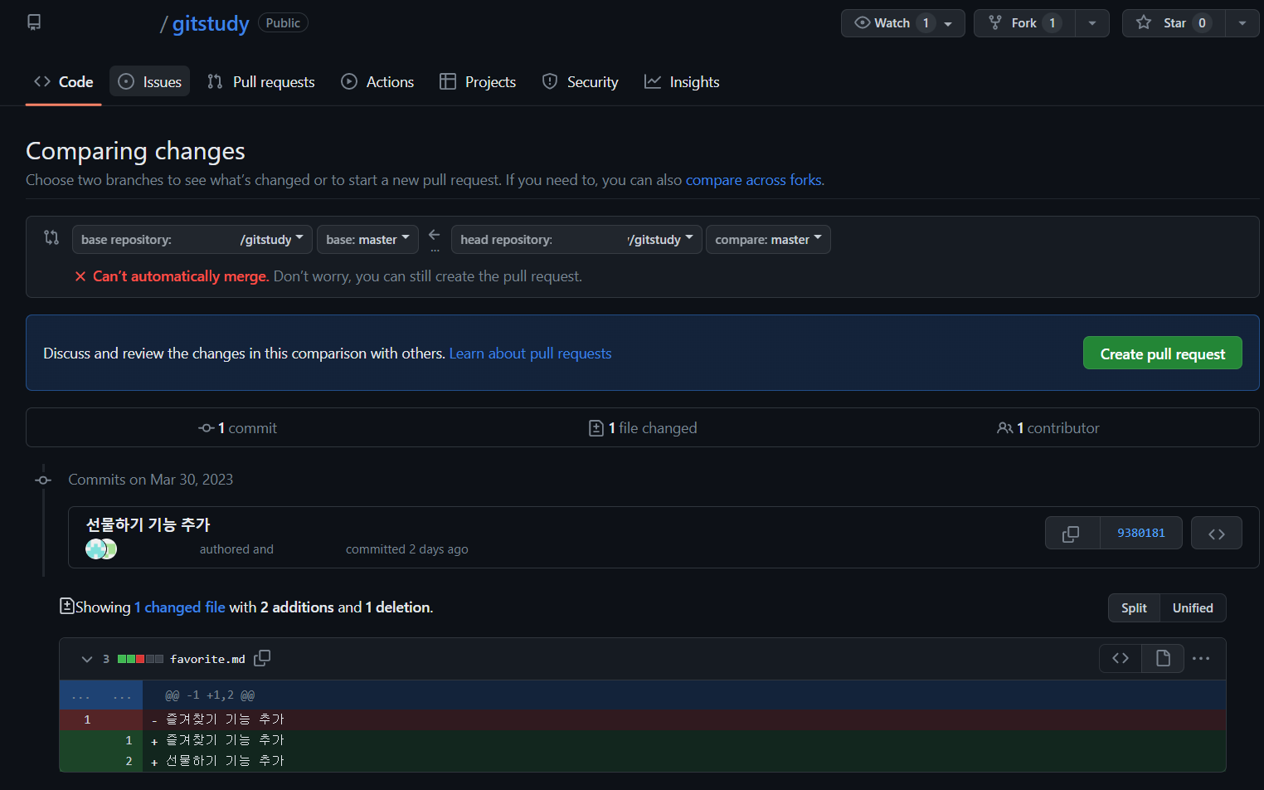The height and width of the screenshot is (790, 1264).
Task: Click the diffstat colored blocks for favorite.md
Action: [140, 659]
